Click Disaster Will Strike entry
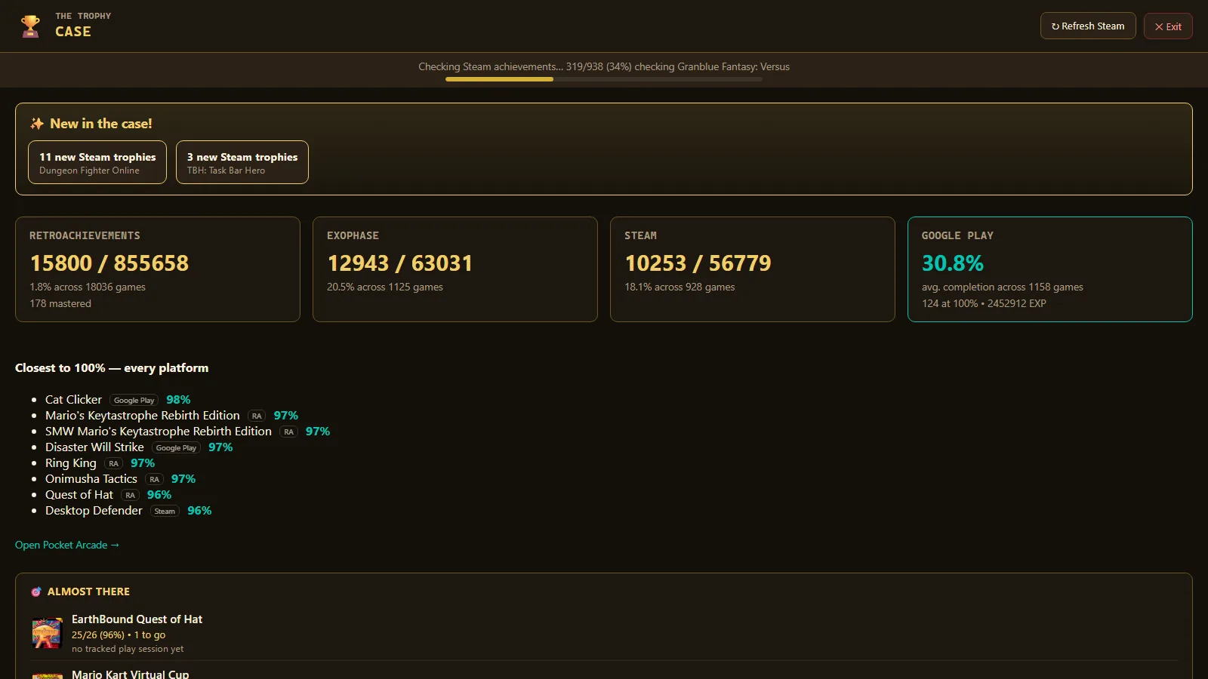The height and width of the screenshot is (679, 1208). click(94, 447)
